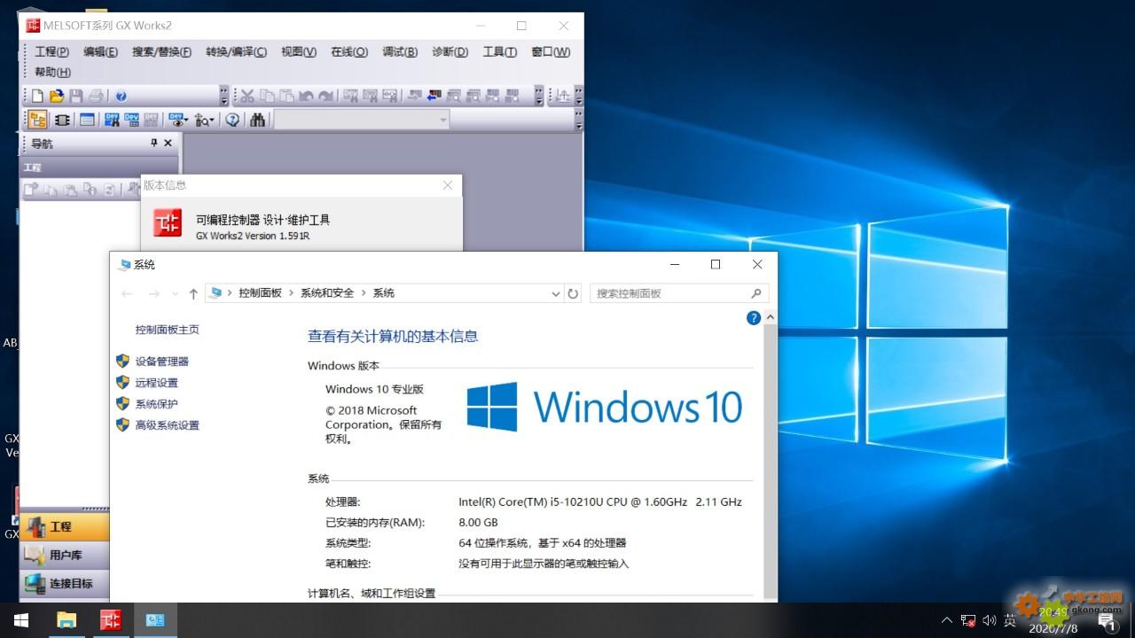1135x638 pixels.
Task: Open 高级系统设置 link
Action: (167, 425)
